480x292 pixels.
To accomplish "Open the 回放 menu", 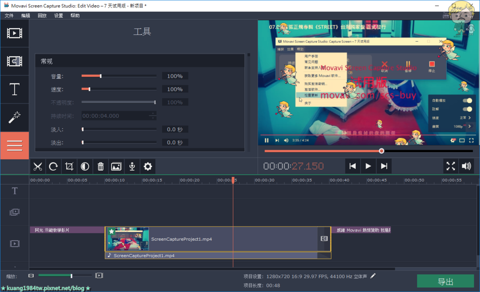I will (x=42, y=15).
